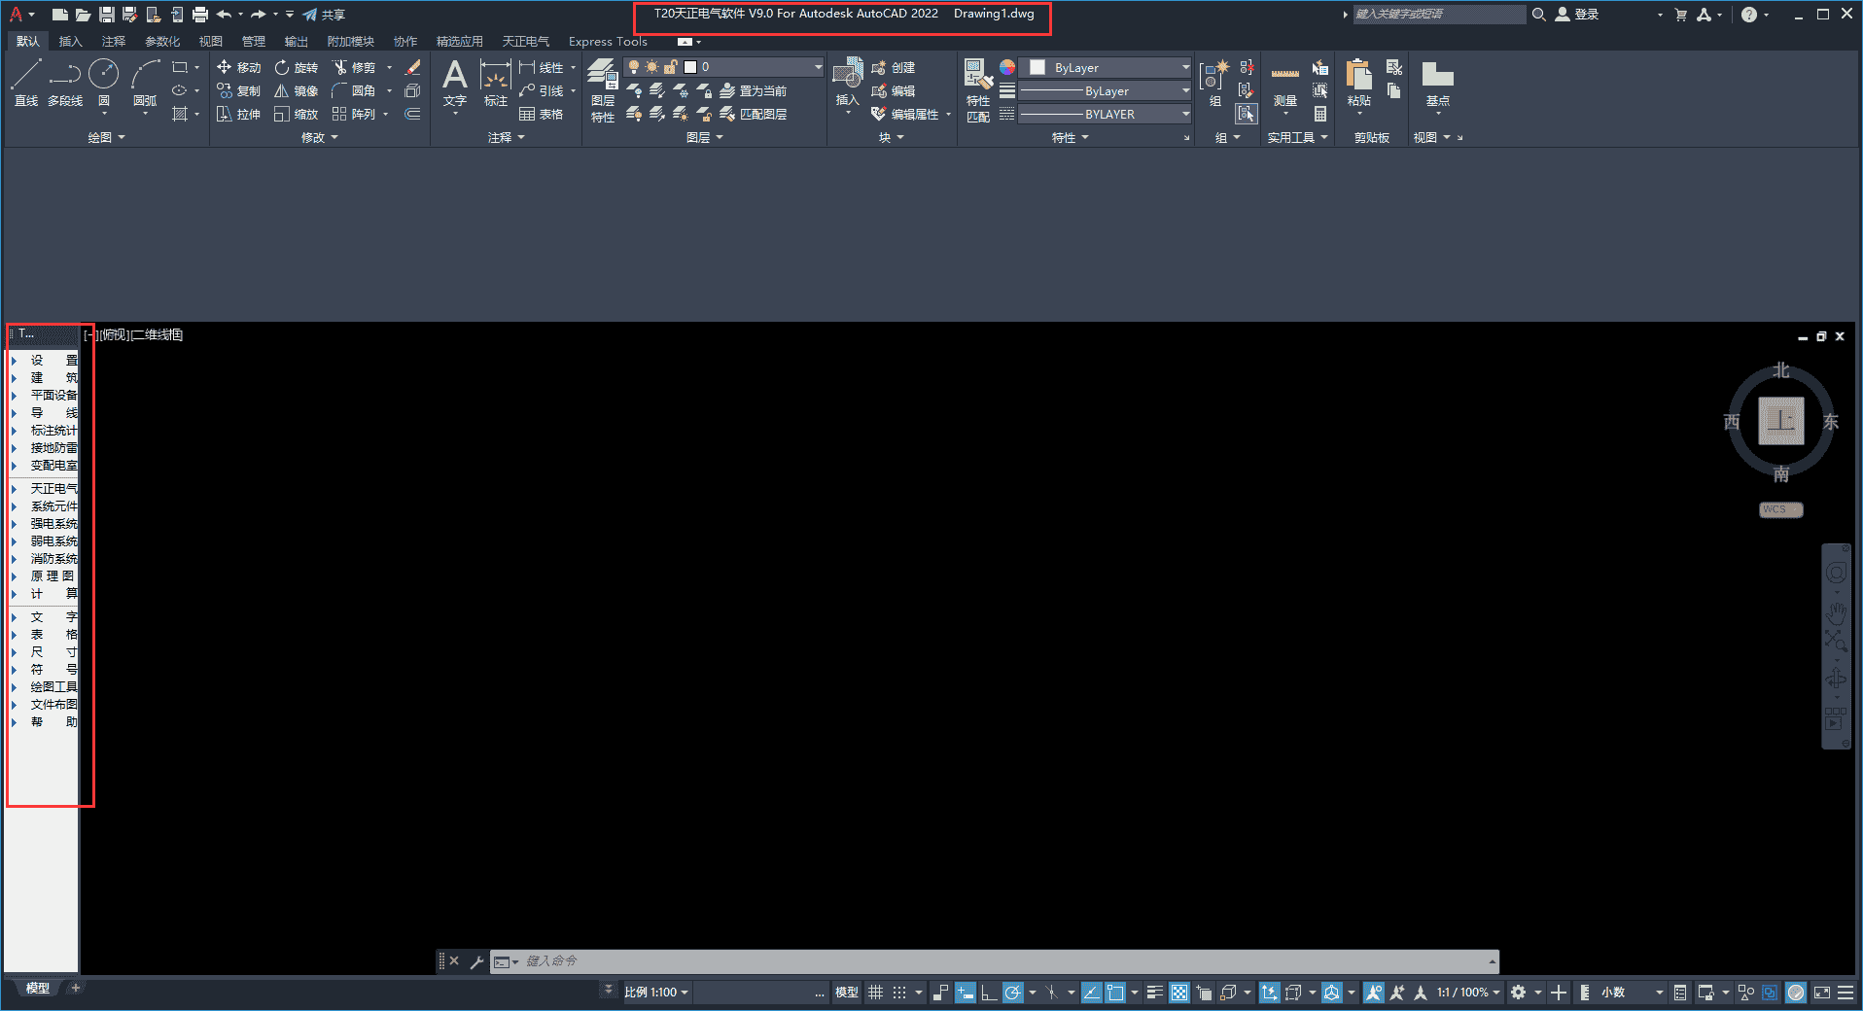This screenshot has height=1011, width=1863.
Task: Select the 直线 (Line) tool
Action: [x=26, y=84]
